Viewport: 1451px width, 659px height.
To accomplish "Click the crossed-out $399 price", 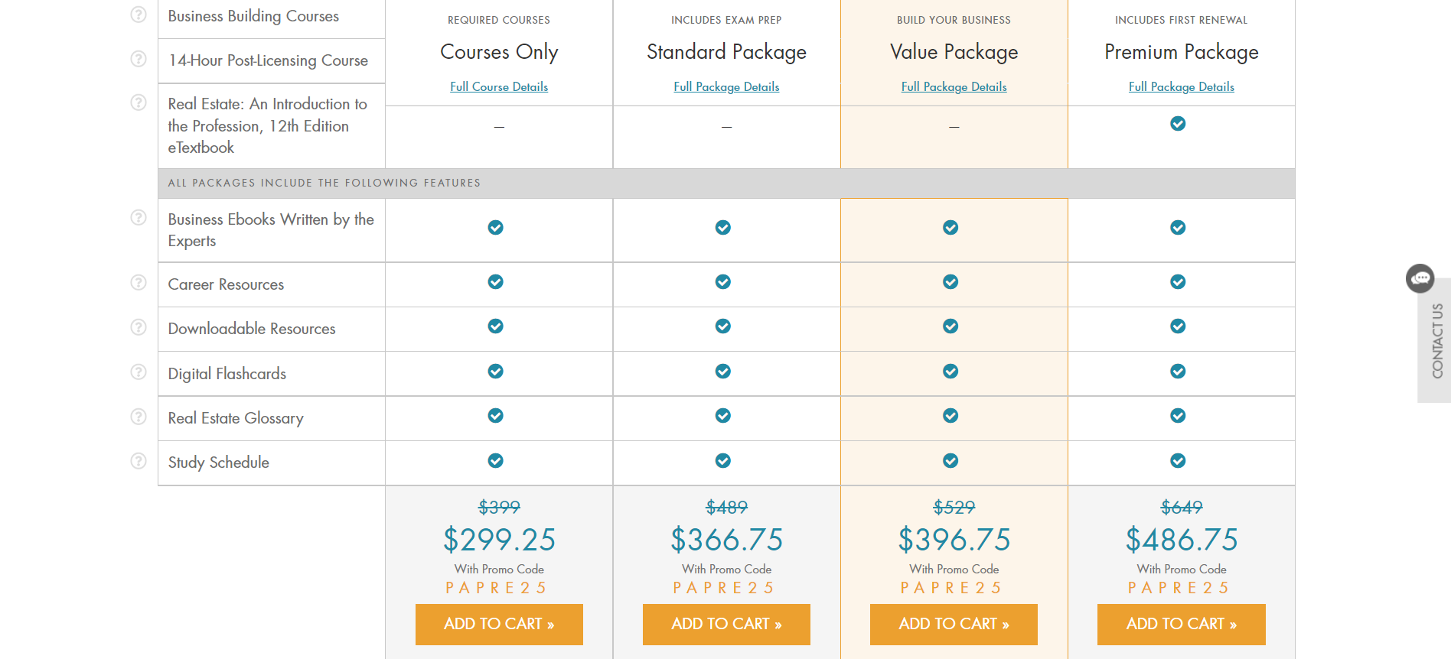I will point(499,508).
